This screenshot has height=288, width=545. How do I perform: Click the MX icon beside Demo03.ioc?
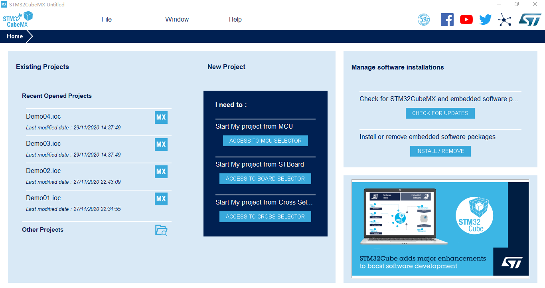161,145
